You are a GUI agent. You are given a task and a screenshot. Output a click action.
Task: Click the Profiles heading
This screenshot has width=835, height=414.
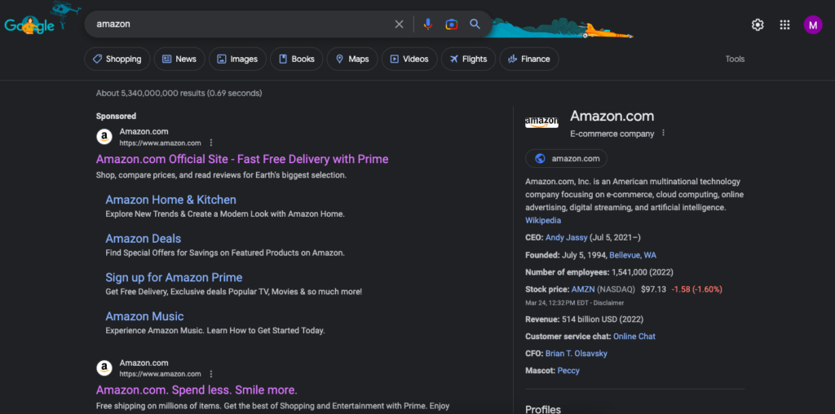[543, 408]
